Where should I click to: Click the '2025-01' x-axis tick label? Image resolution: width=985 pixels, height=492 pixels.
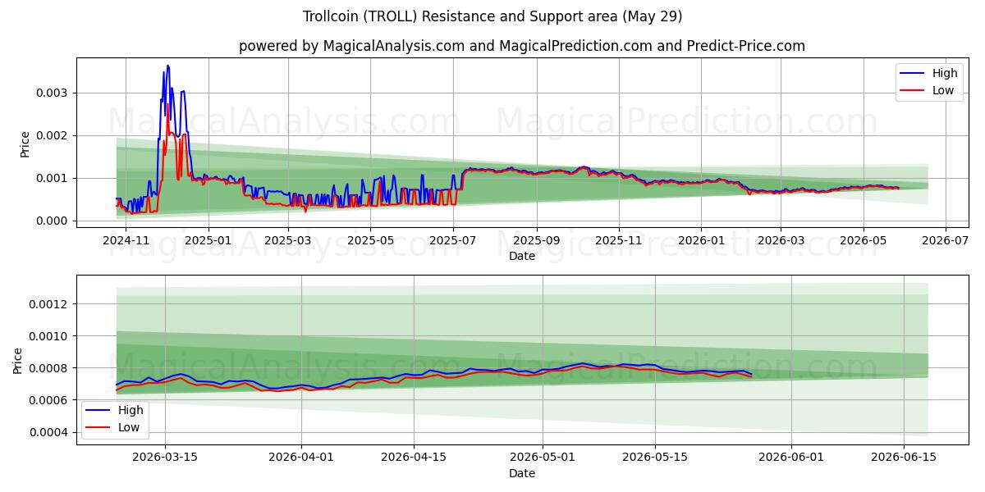pyautogui.click(x=208, y=240)
